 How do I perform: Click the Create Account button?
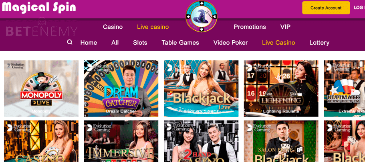pyautogui.click(x=326, y=8)
